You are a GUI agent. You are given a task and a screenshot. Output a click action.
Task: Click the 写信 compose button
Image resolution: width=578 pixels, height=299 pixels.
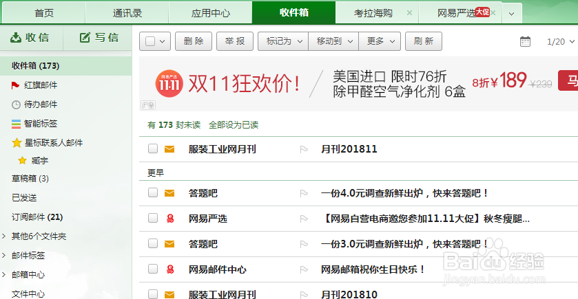(99, 38)
